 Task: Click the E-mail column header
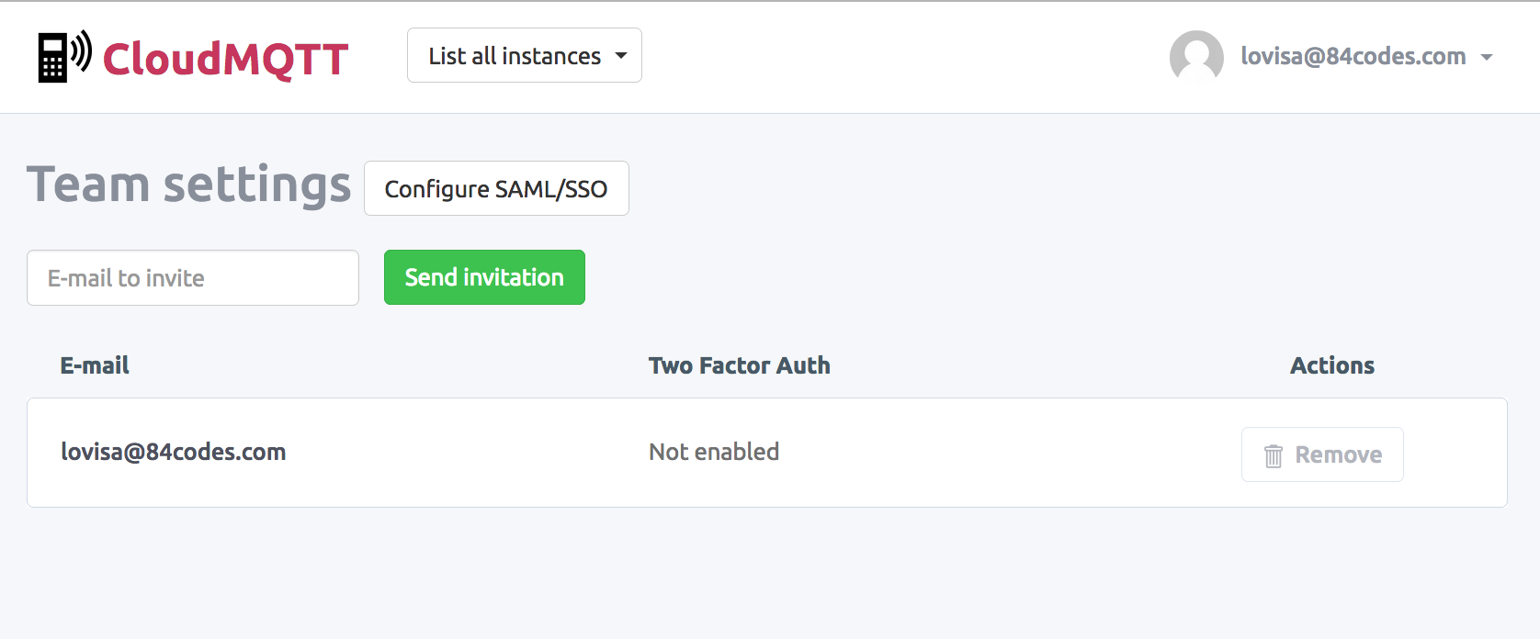coord(95,365)
